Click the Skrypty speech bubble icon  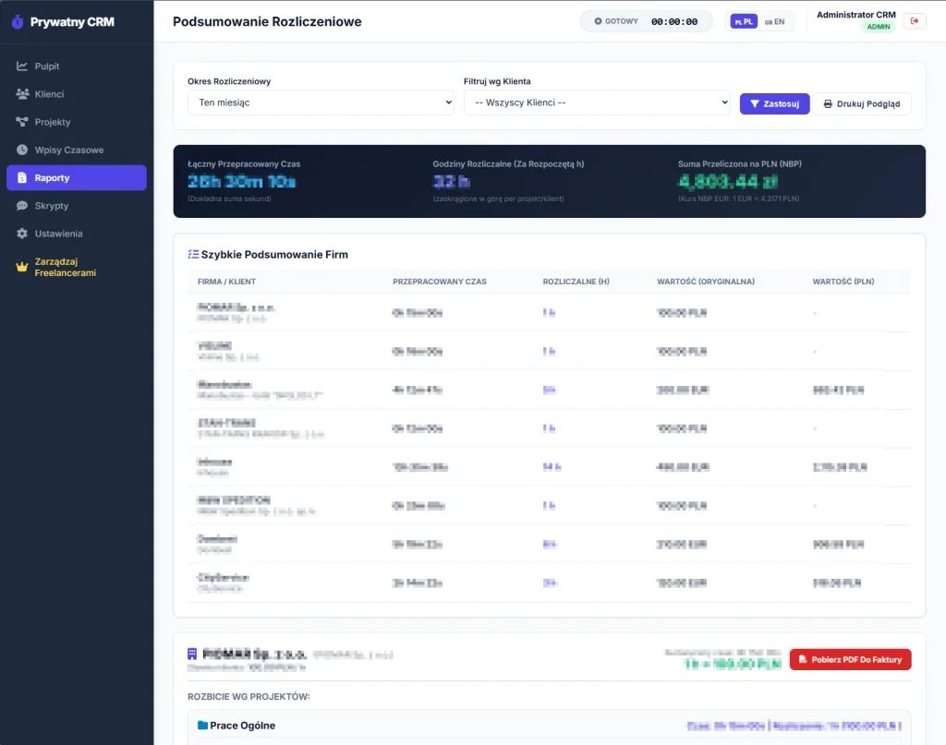coord(22,206)
